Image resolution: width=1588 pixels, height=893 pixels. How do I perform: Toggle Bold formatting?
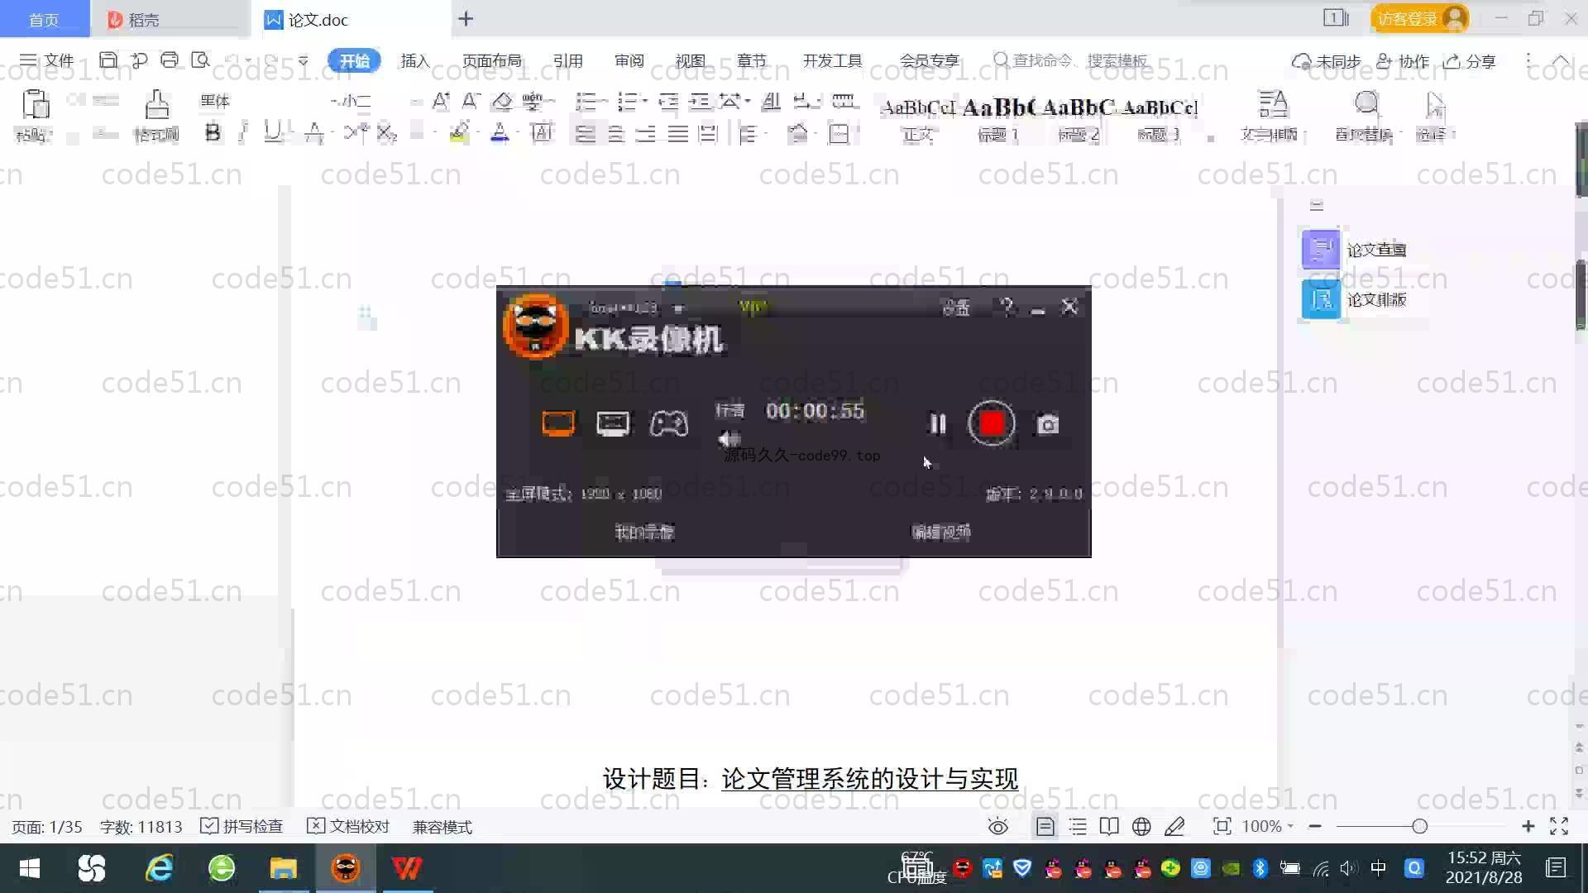213,133
